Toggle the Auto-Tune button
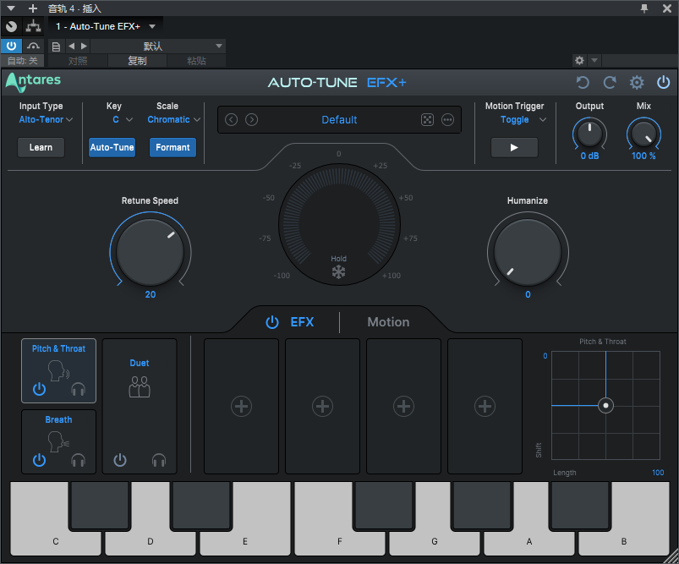Image resolution: width=679 pixels, height=564 pixels. [112, 147]
